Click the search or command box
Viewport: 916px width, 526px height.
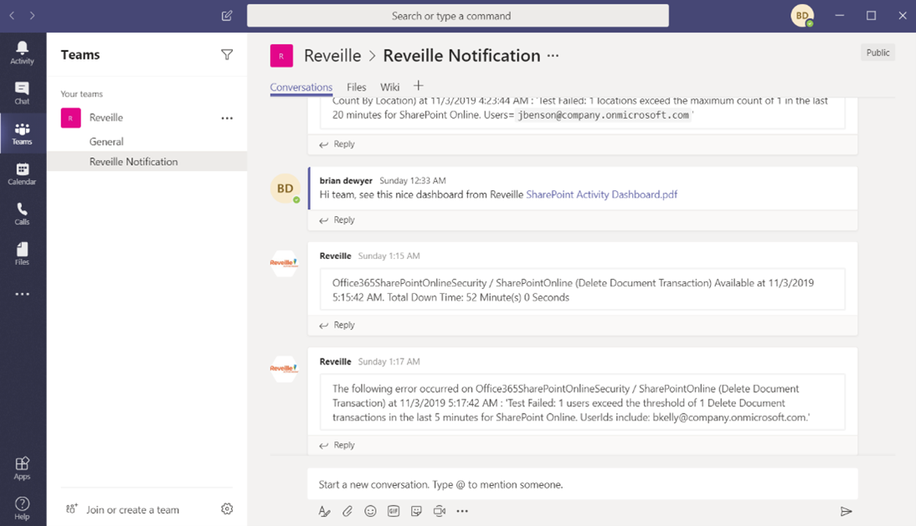(x=457, y=16)
